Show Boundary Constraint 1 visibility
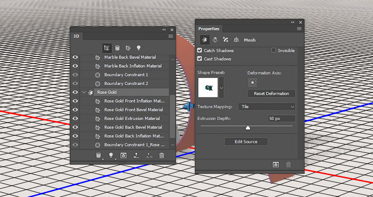Image resolution: width=373 pixels, height=197 pixels. click(x=75, y=75)
